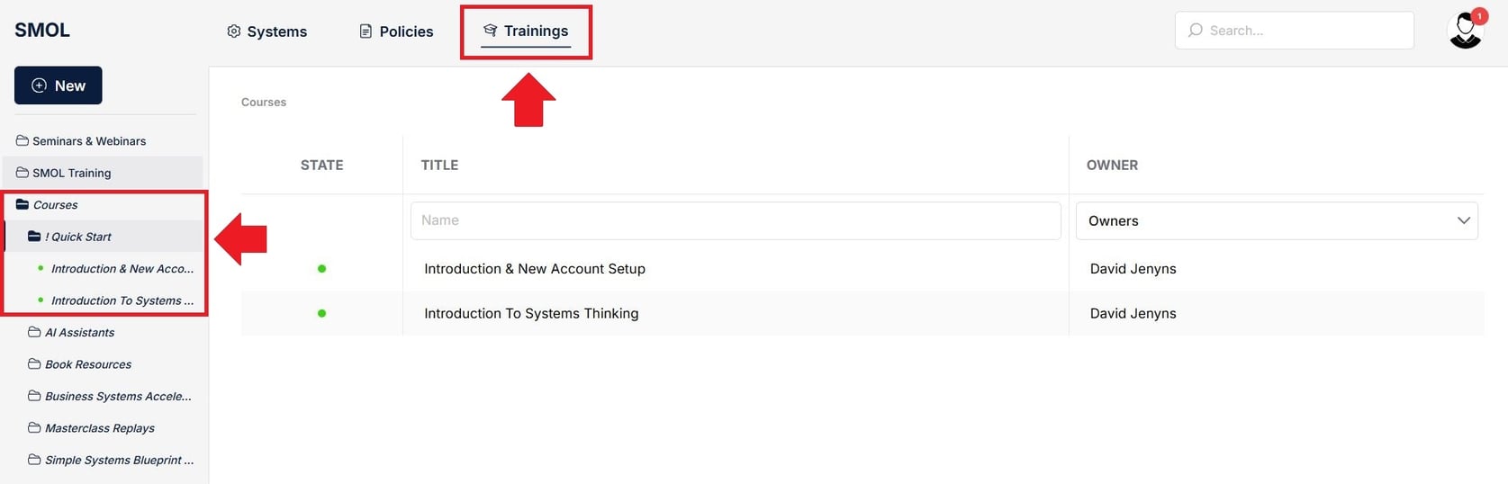Click the Name filter input field
This screenshot has width=1508, height=484.
point(736,220)
